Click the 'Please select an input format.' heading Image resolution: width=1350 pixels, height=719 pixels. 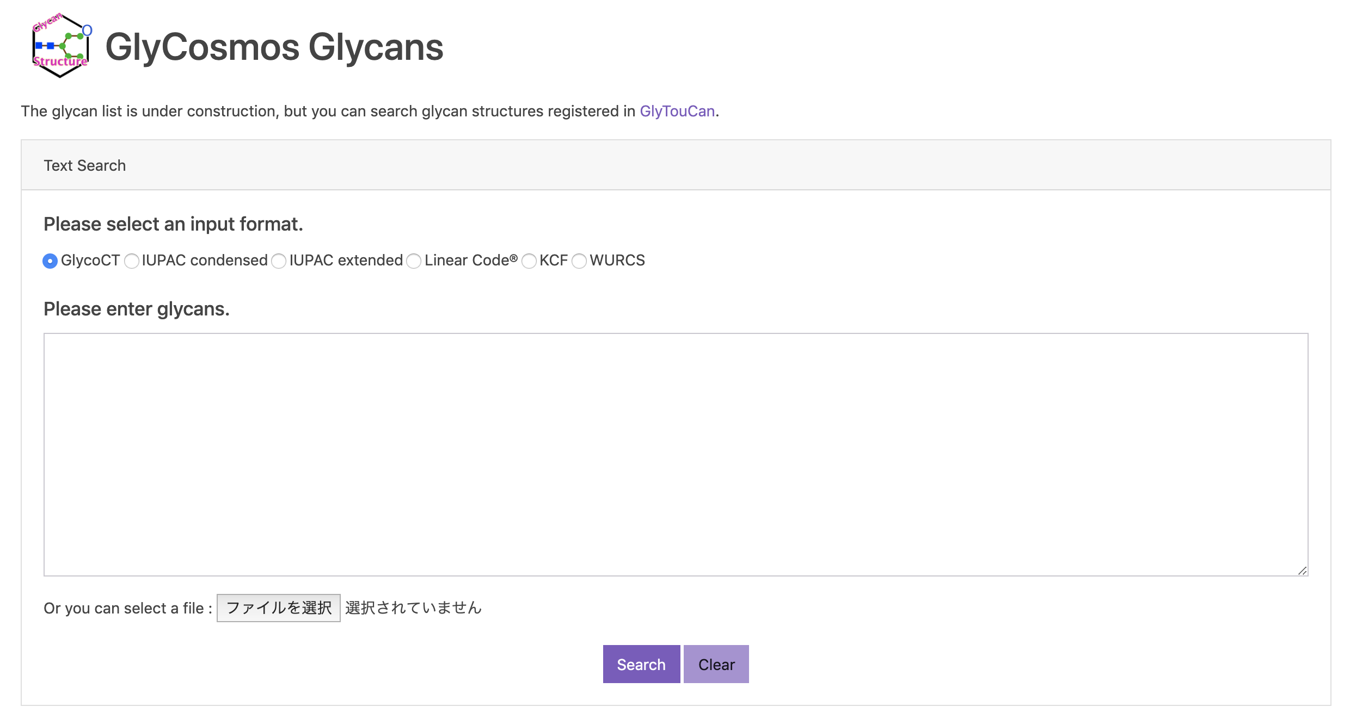pyautogui.click(x=173, y=224)
